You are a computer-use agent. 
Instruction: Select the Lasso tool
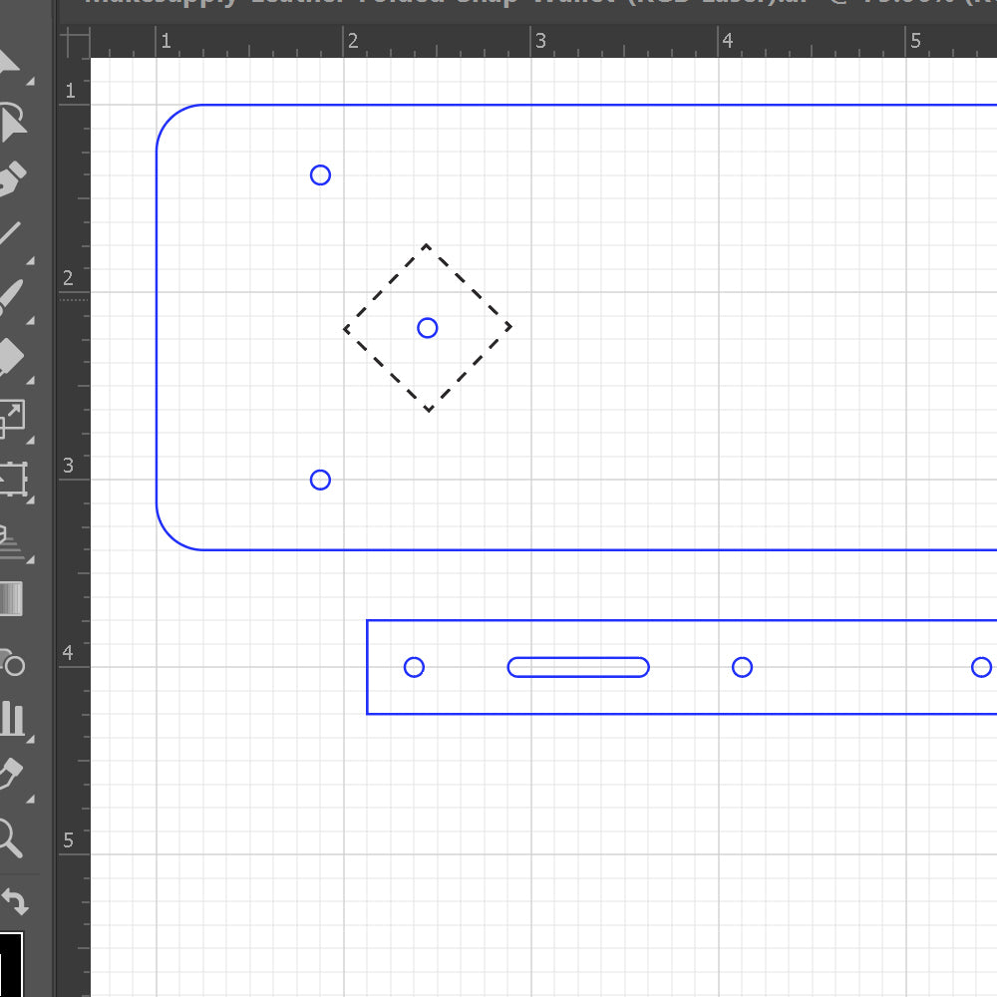click(x=12, y=121)
